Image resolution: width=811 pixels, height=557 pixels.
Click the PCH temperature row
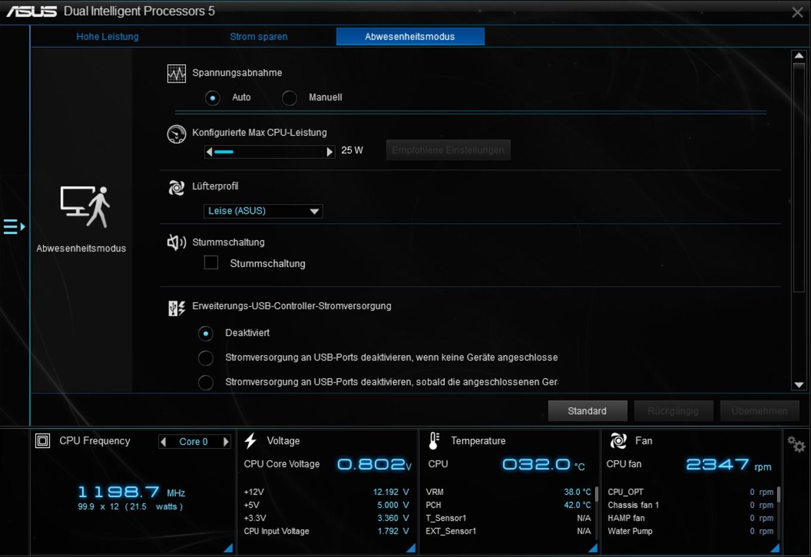(x=508, y=505)
